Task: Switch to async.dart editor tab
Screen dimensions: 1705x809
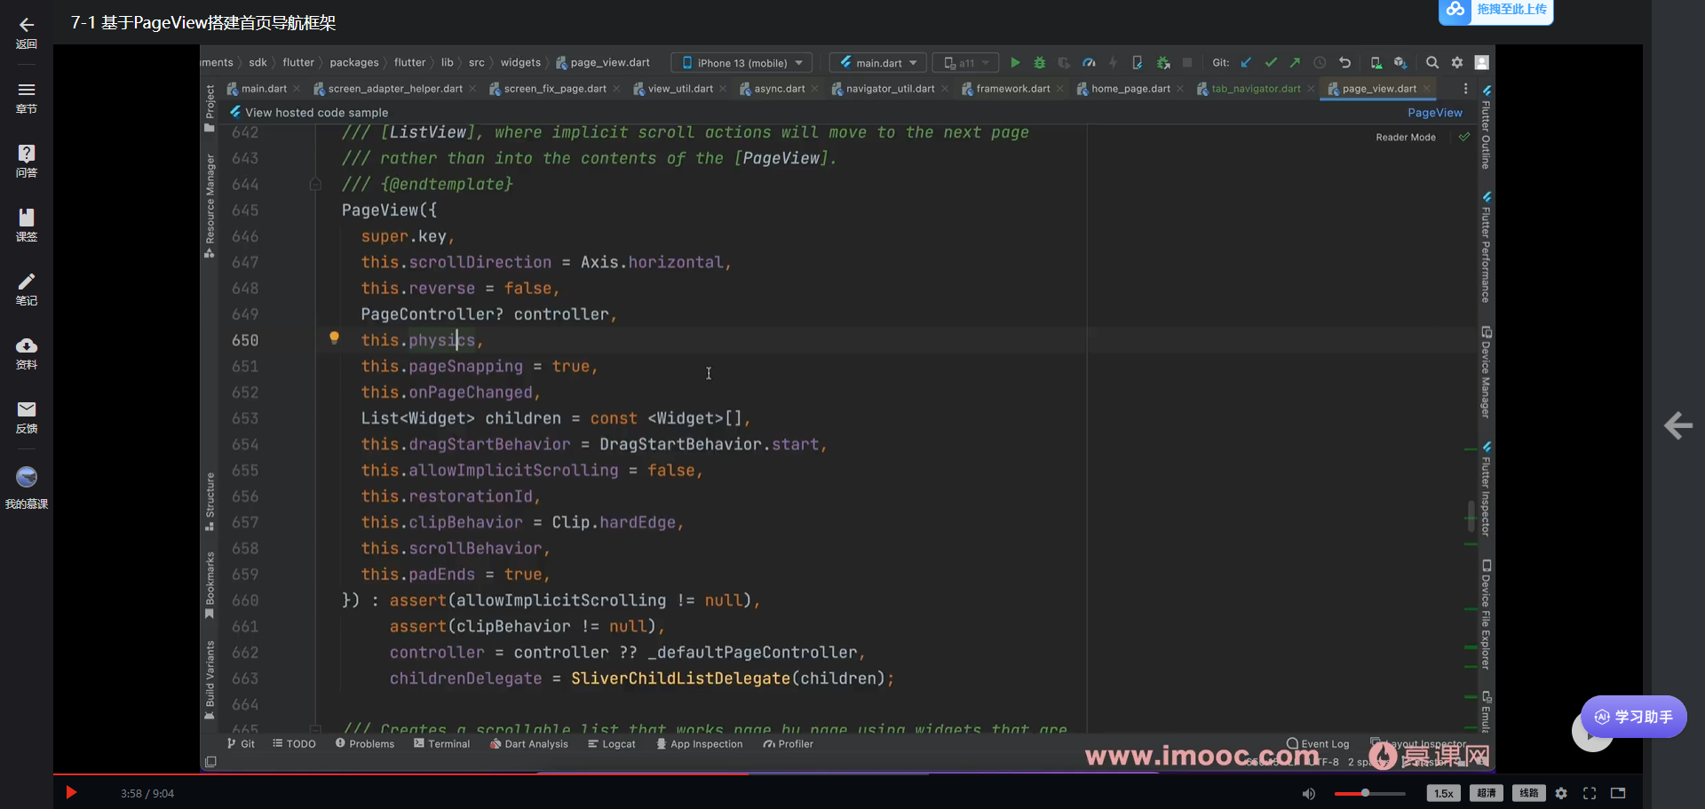Action: [x=779, y=89]
